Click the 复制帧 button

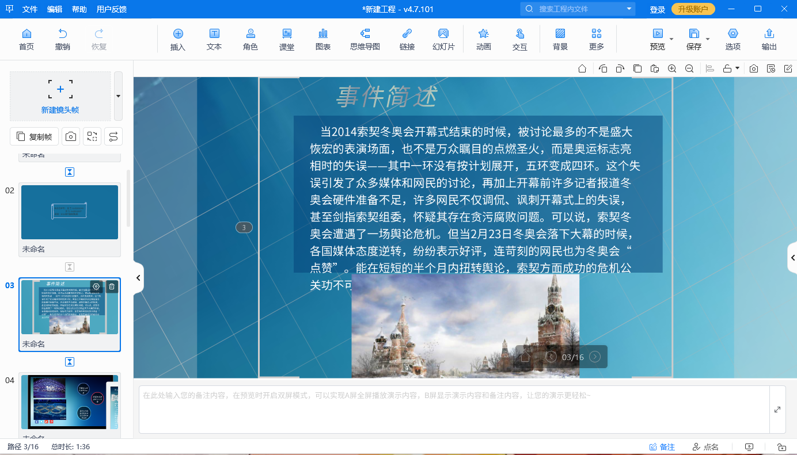click(x=34, y=136)
